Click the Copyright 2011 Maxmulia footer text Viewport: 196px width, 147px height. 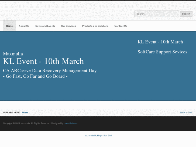[33, 123]
